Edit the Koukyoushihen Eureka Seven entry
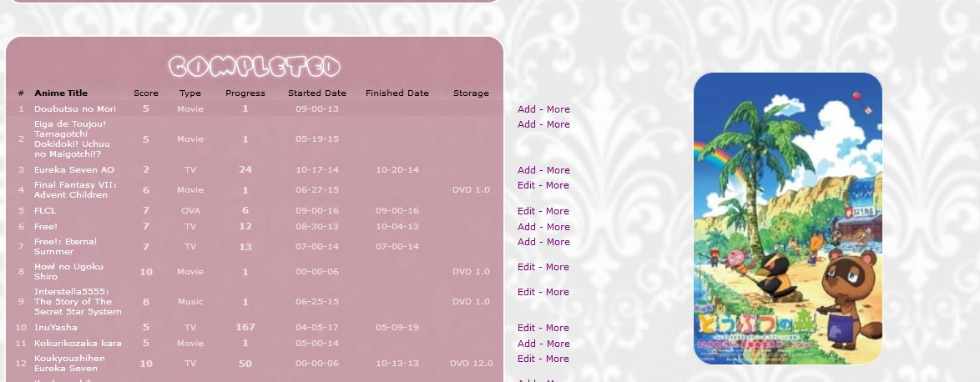980x382 pixels. (x=526, y=359)
